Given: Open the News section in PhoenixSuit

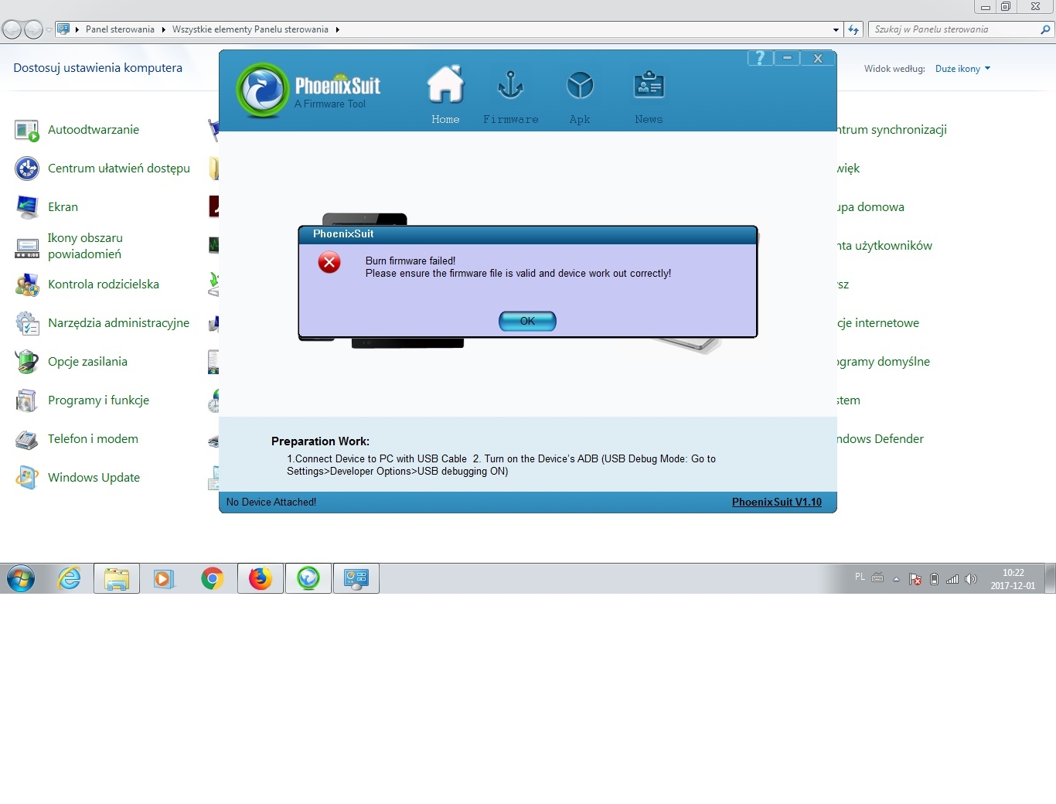Looking at the screenshot, I should [x=649, y=96].
